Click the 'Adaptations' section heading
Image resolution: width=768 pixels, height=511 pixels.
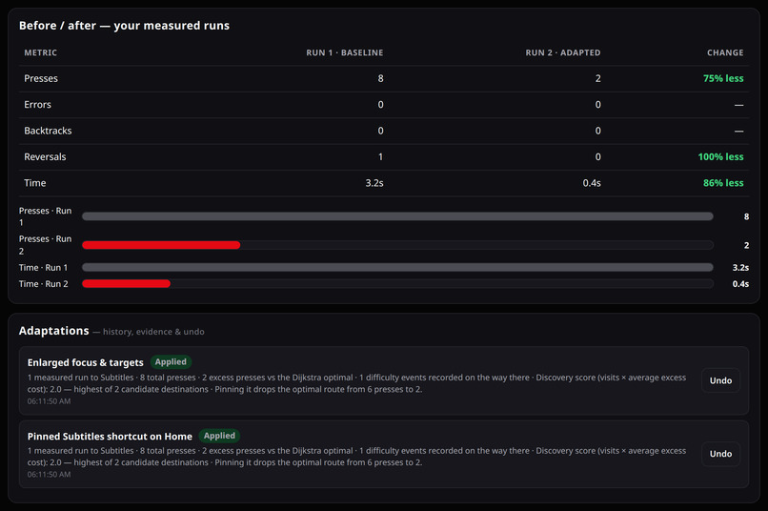tap(54, 331)
